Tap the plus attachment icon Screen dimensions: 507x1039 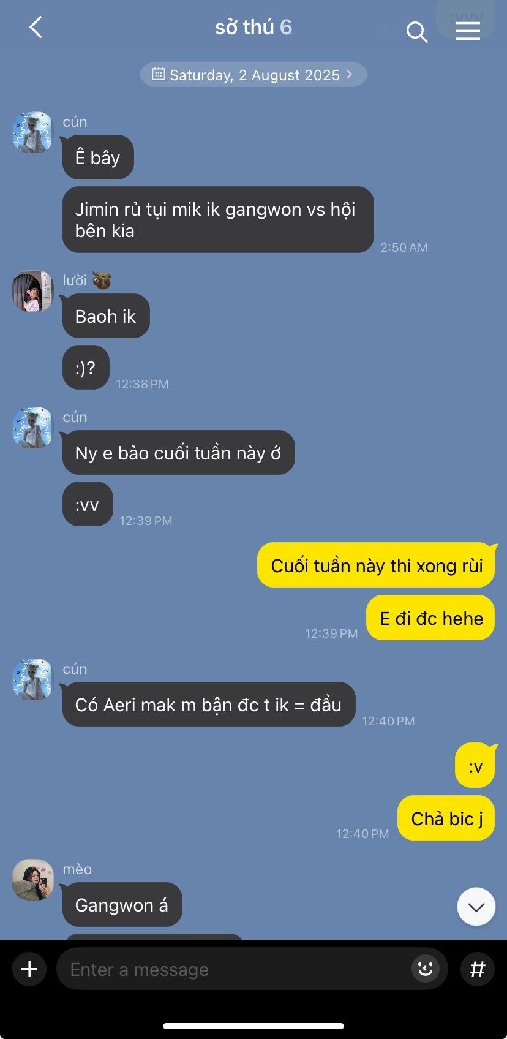29,969
